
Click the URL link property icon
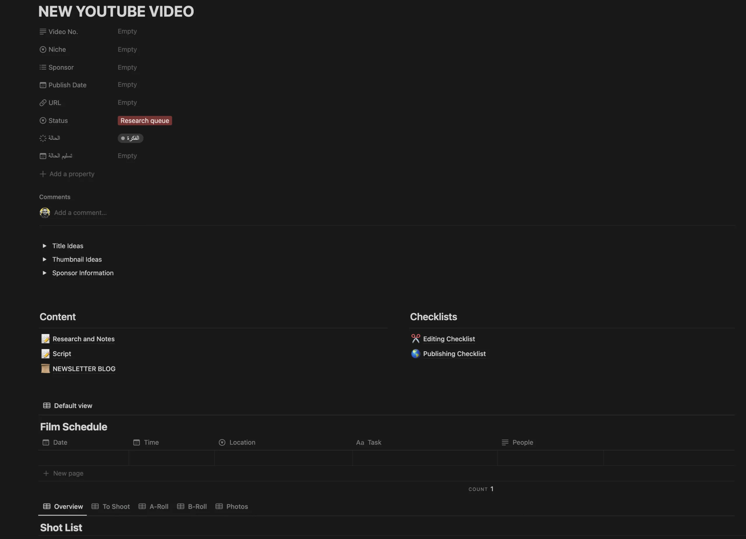(43, 103)
